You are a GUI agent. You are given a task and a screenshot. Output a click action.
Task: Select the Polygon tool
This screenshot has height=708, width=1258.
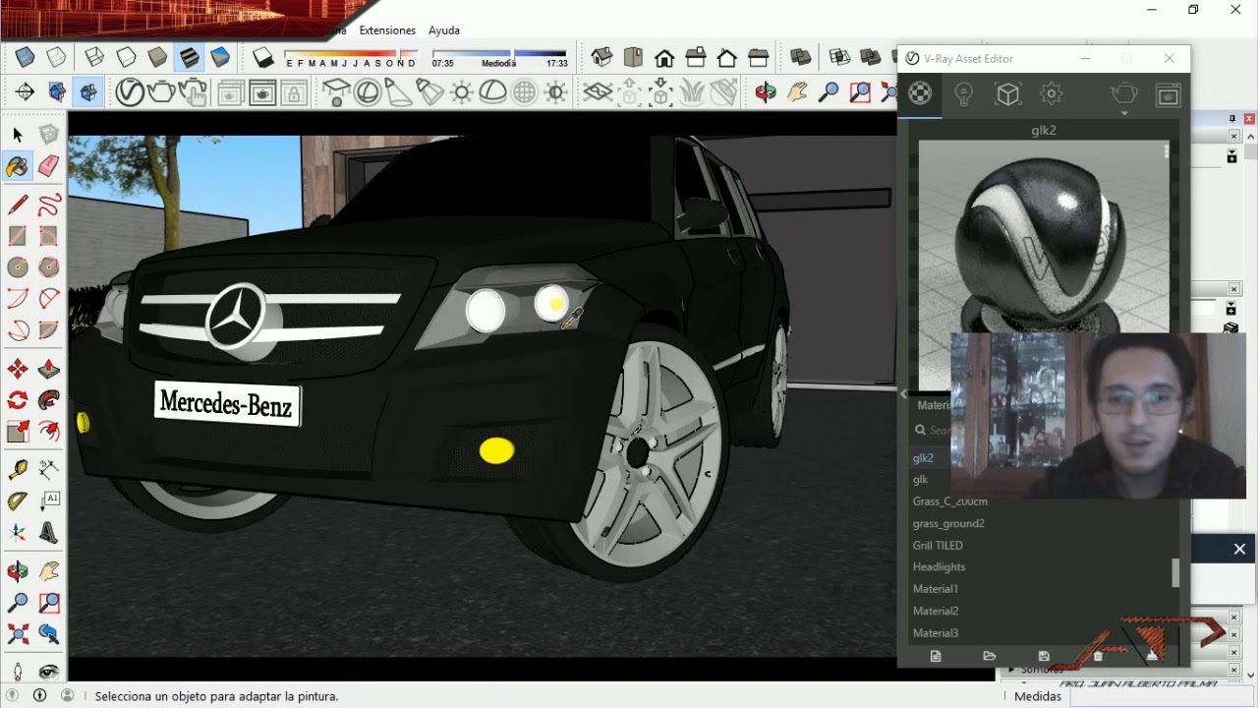click(x=48, y=266)
